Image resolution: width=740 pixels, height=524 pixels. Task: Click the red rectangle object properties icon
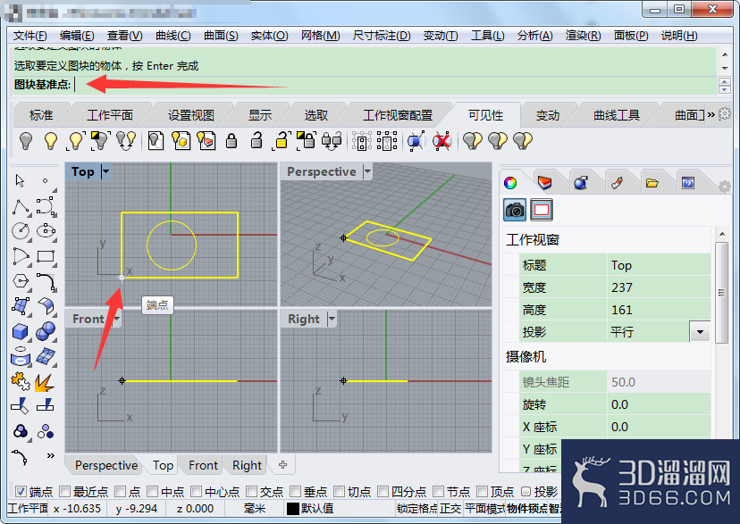(542, 210)
